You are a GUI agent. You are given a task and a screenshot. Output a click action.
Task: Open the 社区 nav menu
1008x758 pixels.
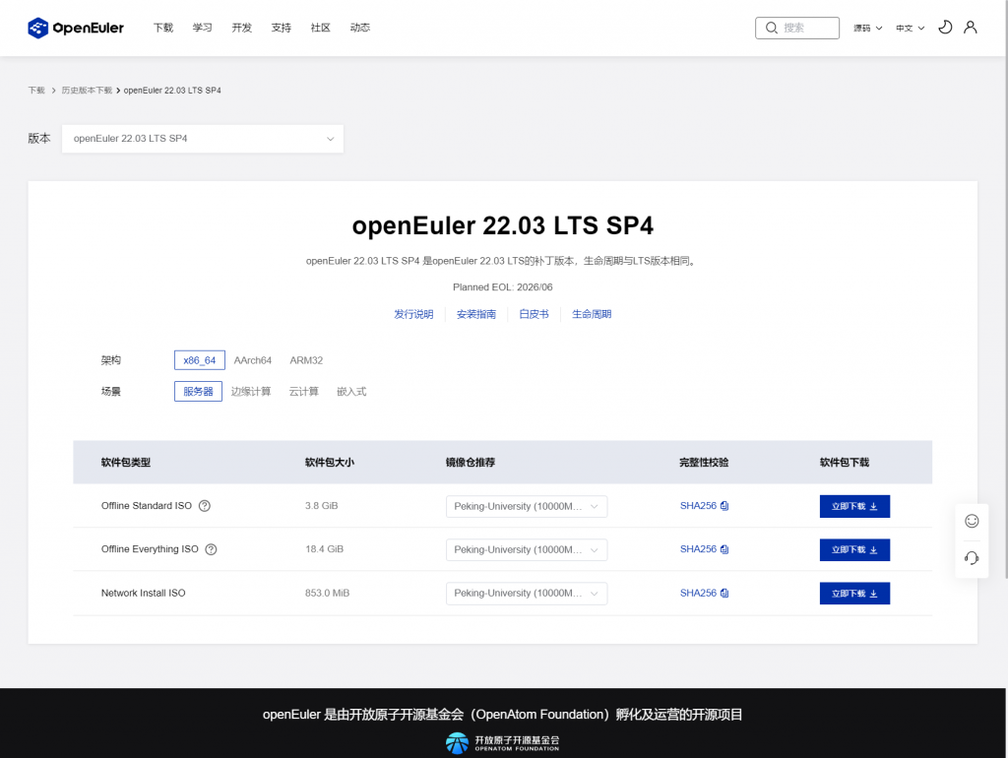(320, 27)
